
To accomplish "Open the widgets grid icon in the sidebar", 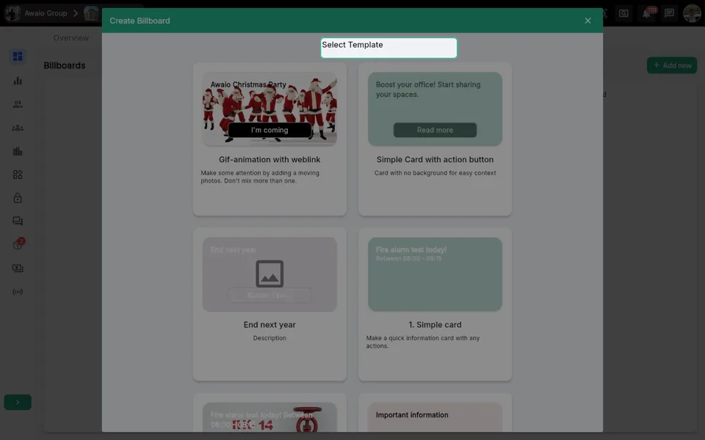I will coord(18,175).
